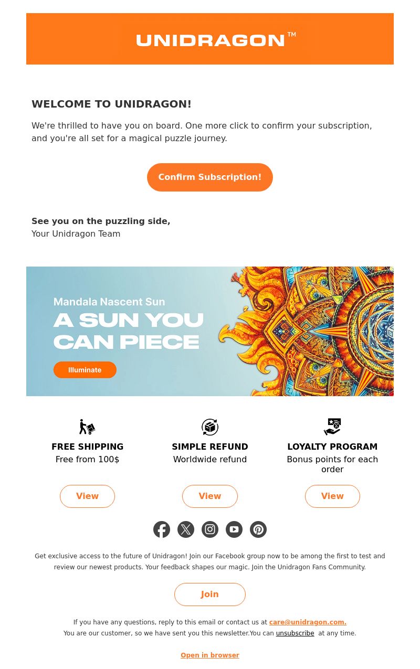Join the Unidragon Fans Community

210,594
